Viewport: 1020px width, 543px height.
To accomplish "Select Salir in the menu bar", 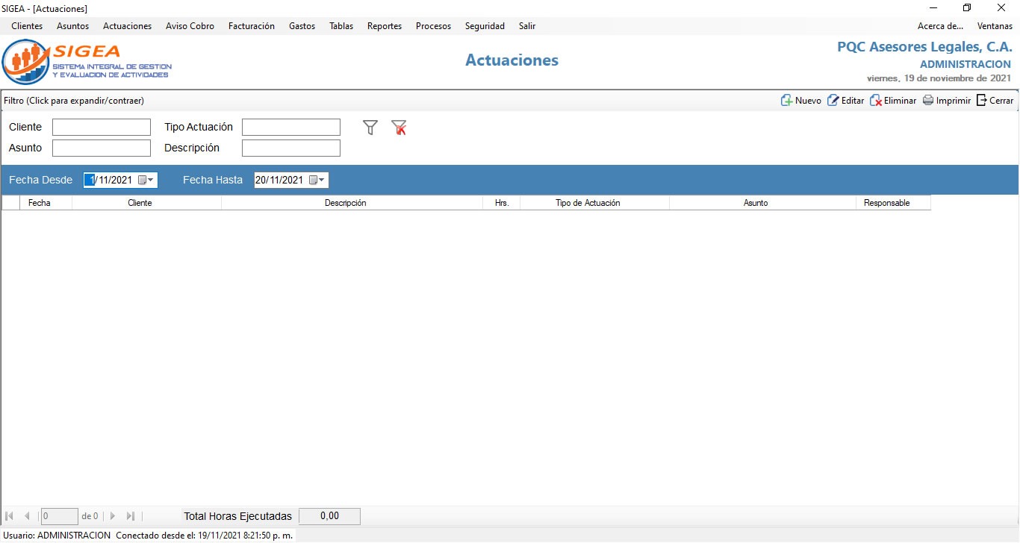I will coord(527,26).
